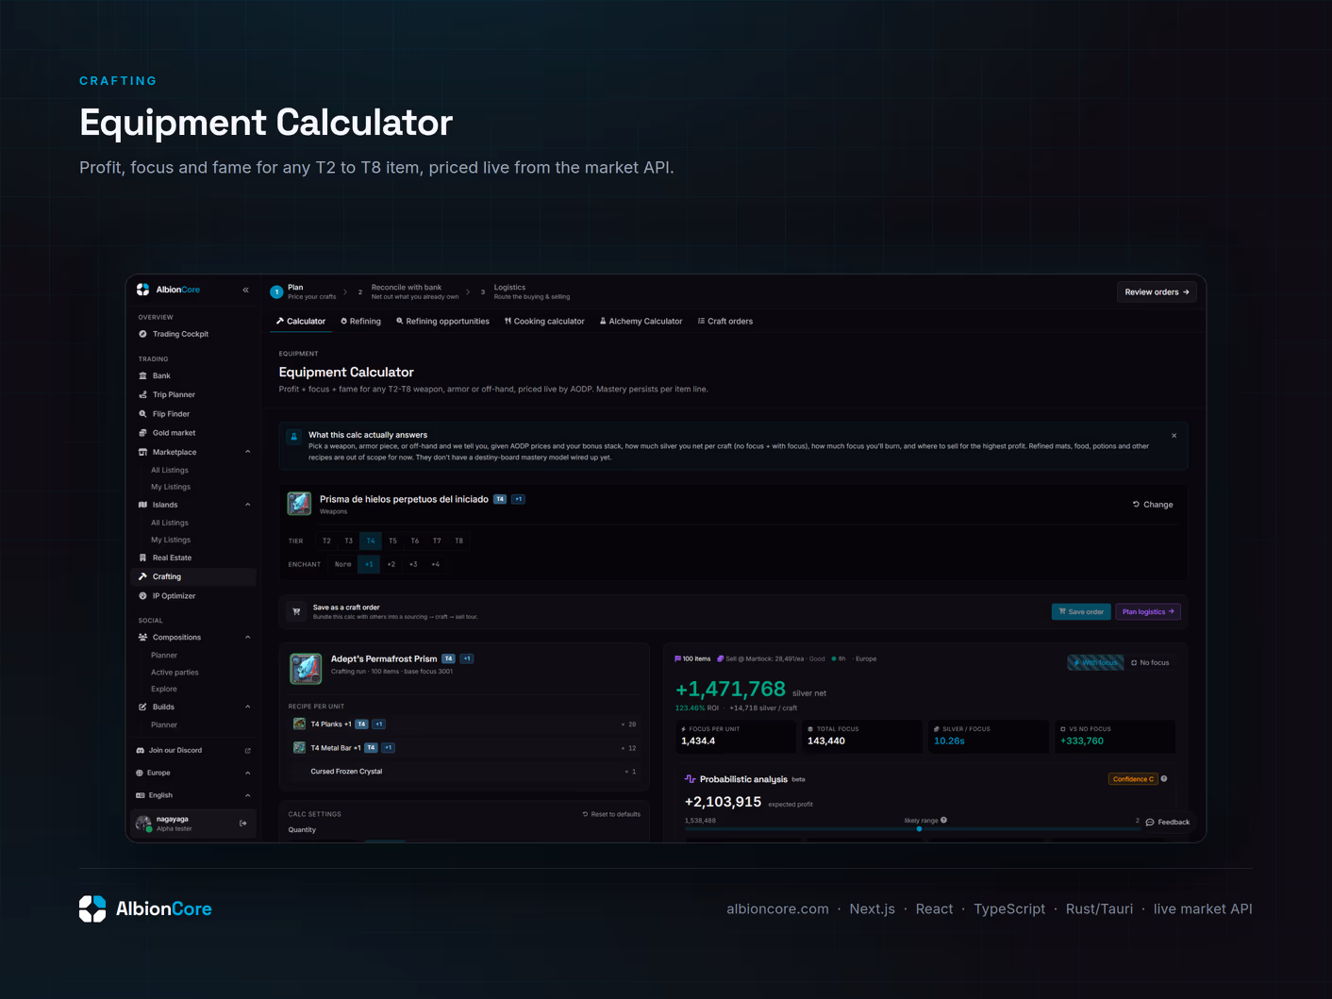The width and height of the screenshot is (1332, 999).
Task: Open the Cooking calculator tab
Action: click(x=544, y=322)
